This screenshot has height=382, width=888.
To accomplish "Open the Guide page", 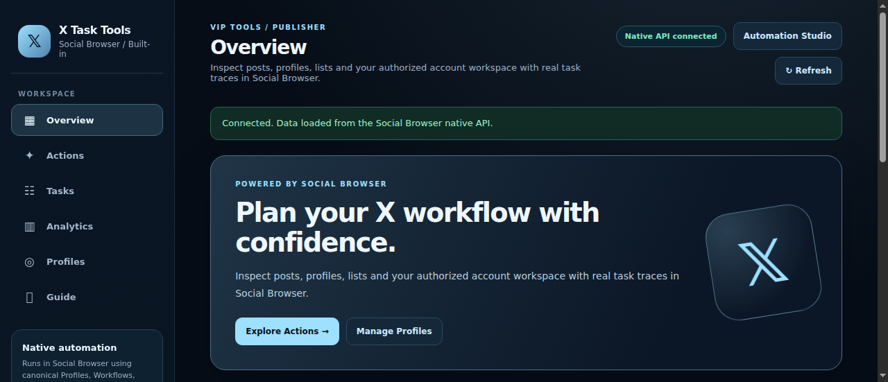I will pos(87,297).
